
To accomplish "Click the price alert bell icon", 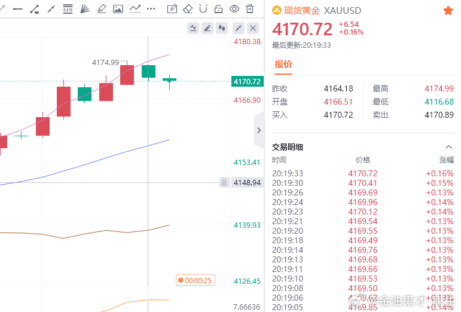I will click(x=224, y=182).
